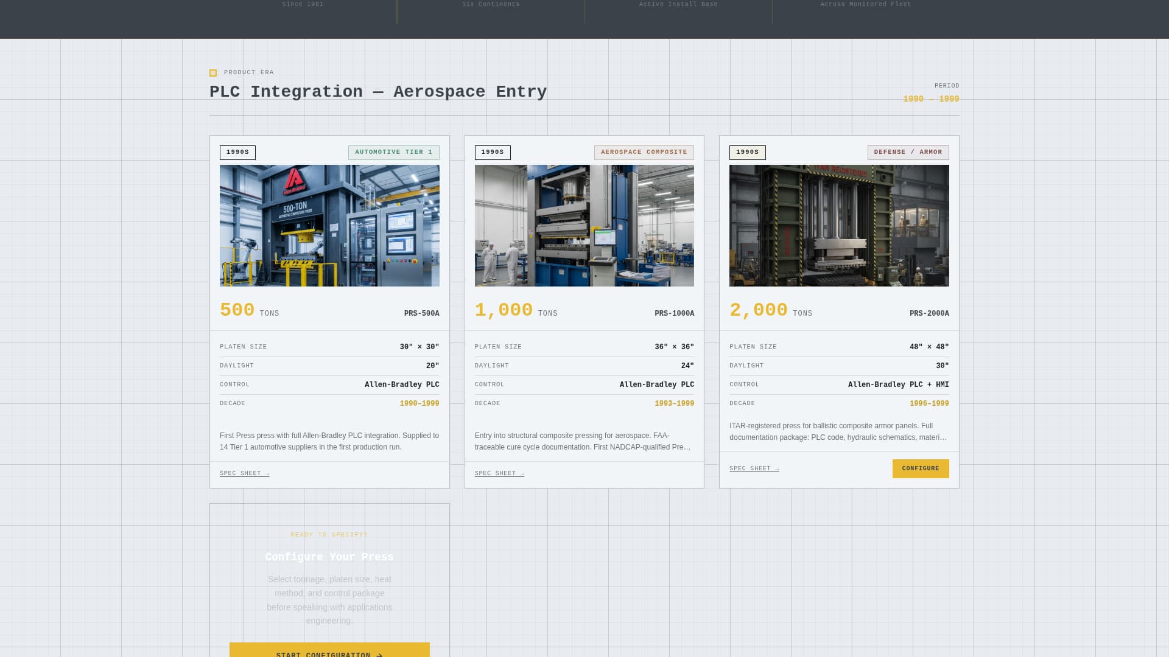Click the yellow square icon beside PRODUCT ERA
The image size is (1169, 657).
[x=212, y=72]
